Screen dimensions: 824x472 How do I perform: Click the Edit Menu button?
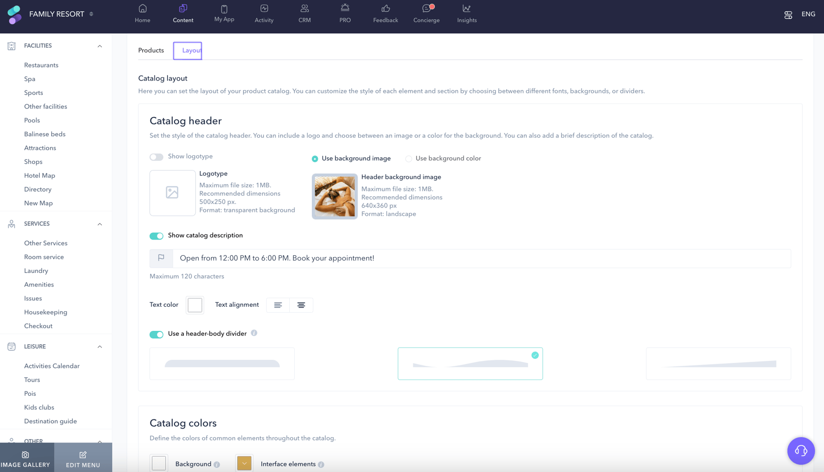pyautogui.click(x=83, y=458)
